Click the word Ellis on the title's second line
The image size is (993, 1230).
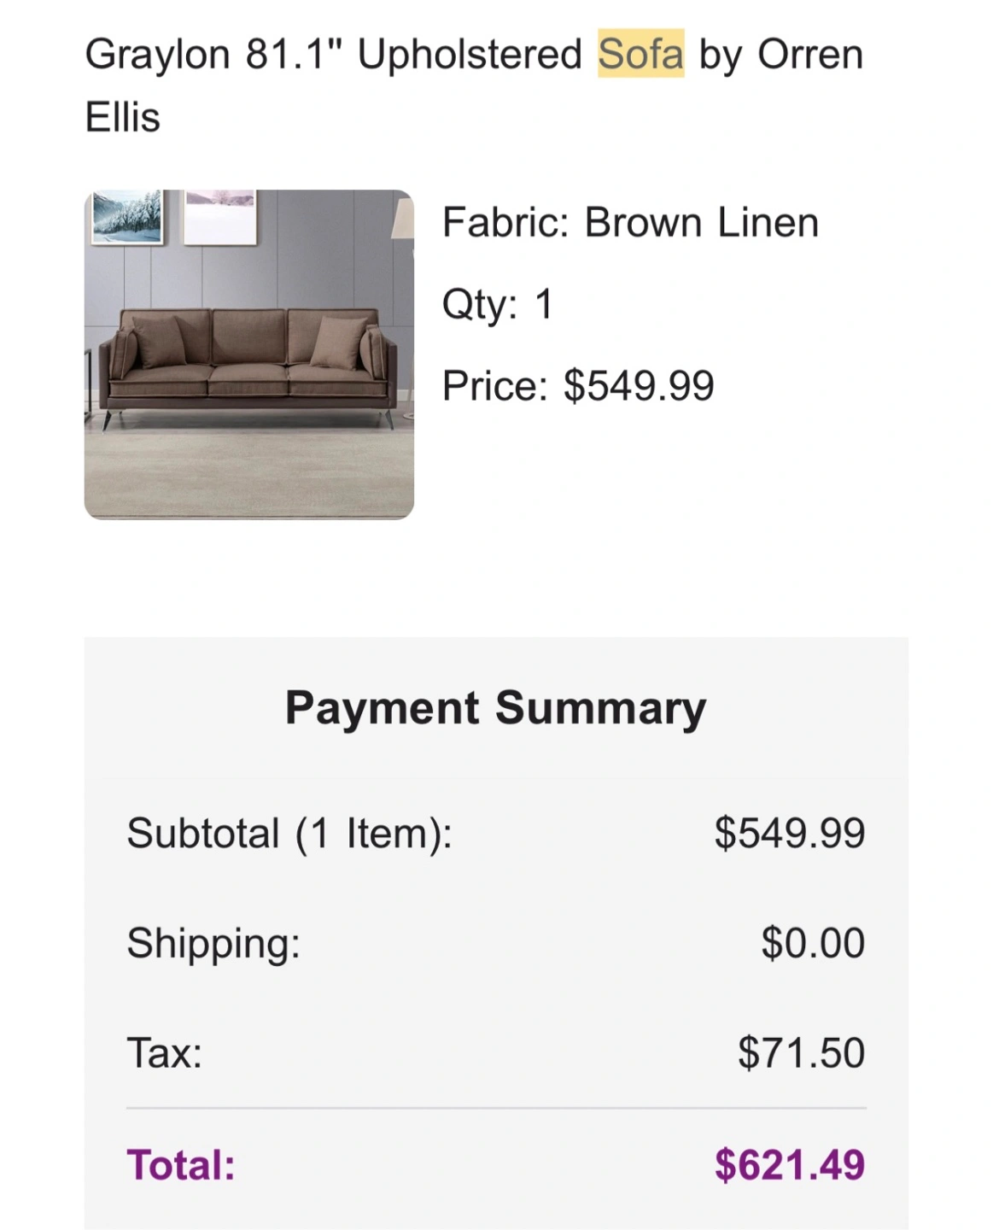click(123, 117)
